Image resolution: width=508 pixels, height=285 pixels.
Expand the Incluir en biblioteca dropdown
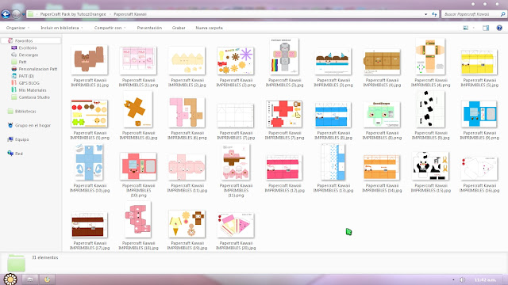62,28
